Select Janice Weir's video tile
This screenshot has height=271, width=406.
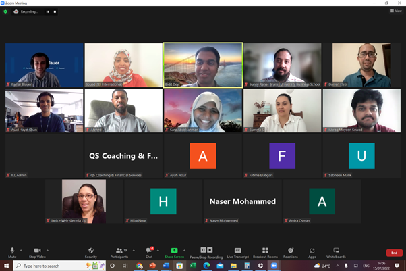point(84,201)
